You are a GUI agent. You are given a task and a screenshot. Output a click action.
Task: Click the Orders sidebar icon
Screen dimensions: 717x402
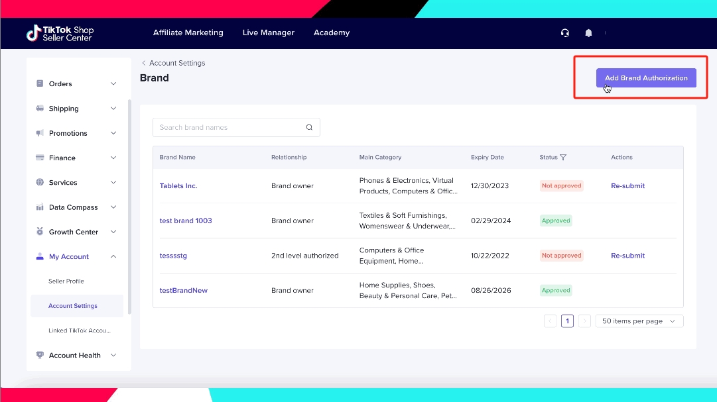[x=40, y=83]
